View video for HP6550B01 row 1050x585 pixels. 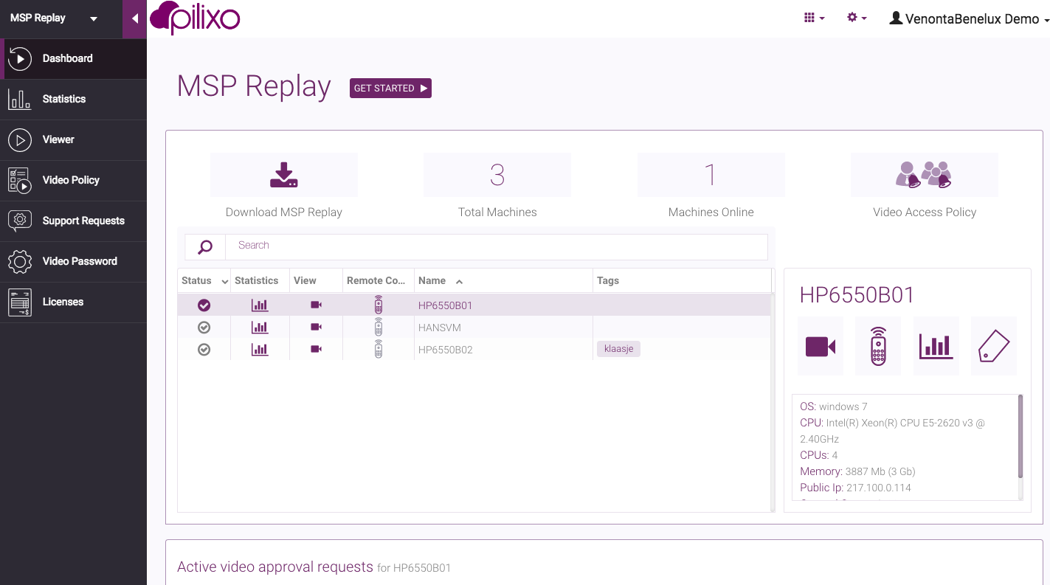click(x=316, y=305)
